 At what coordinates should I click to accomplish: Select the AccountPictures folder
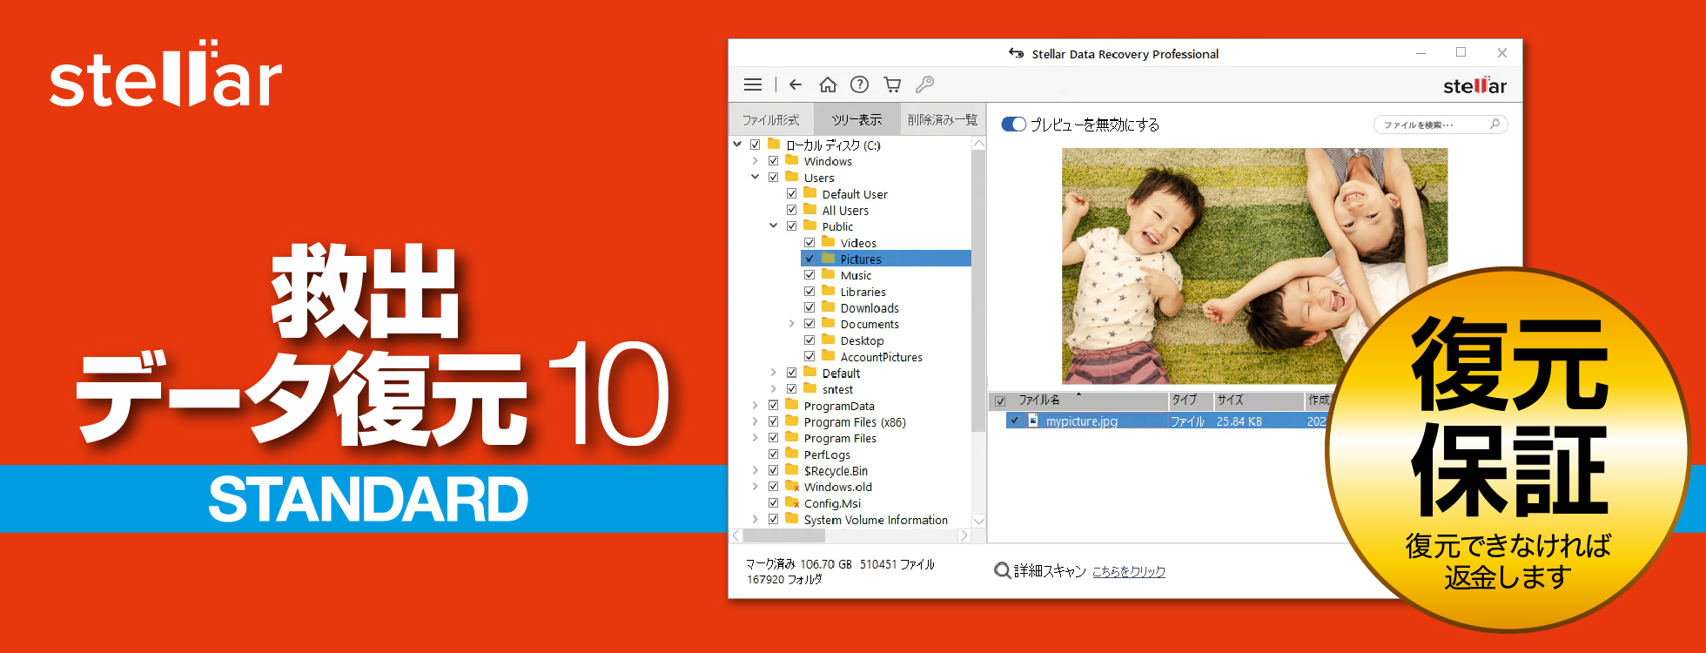click(881, 357)
